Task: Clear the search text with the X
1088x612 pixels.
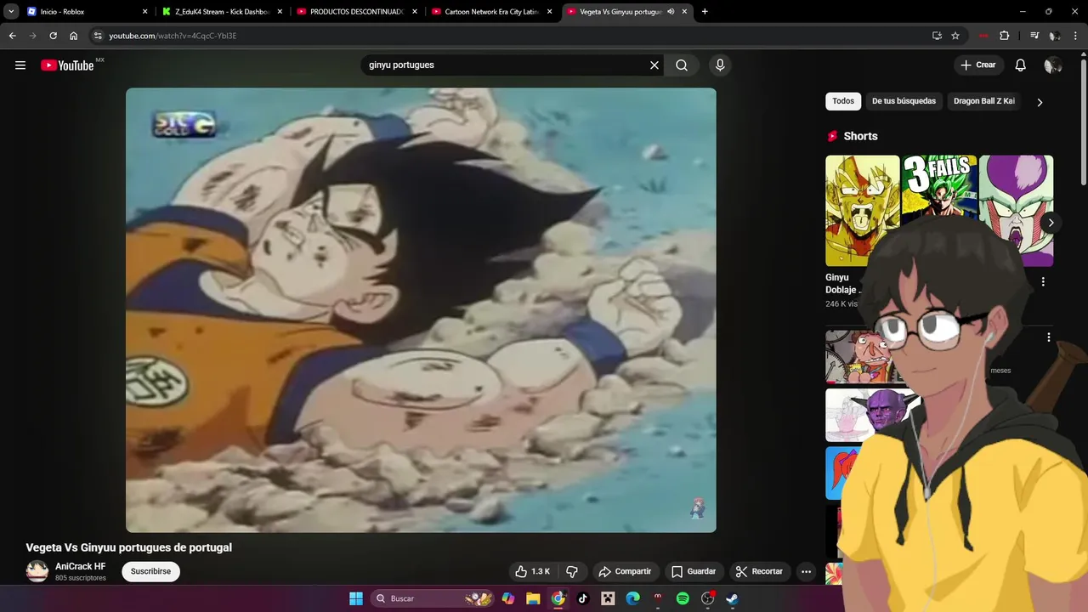Action: click(x=654, y=65)
